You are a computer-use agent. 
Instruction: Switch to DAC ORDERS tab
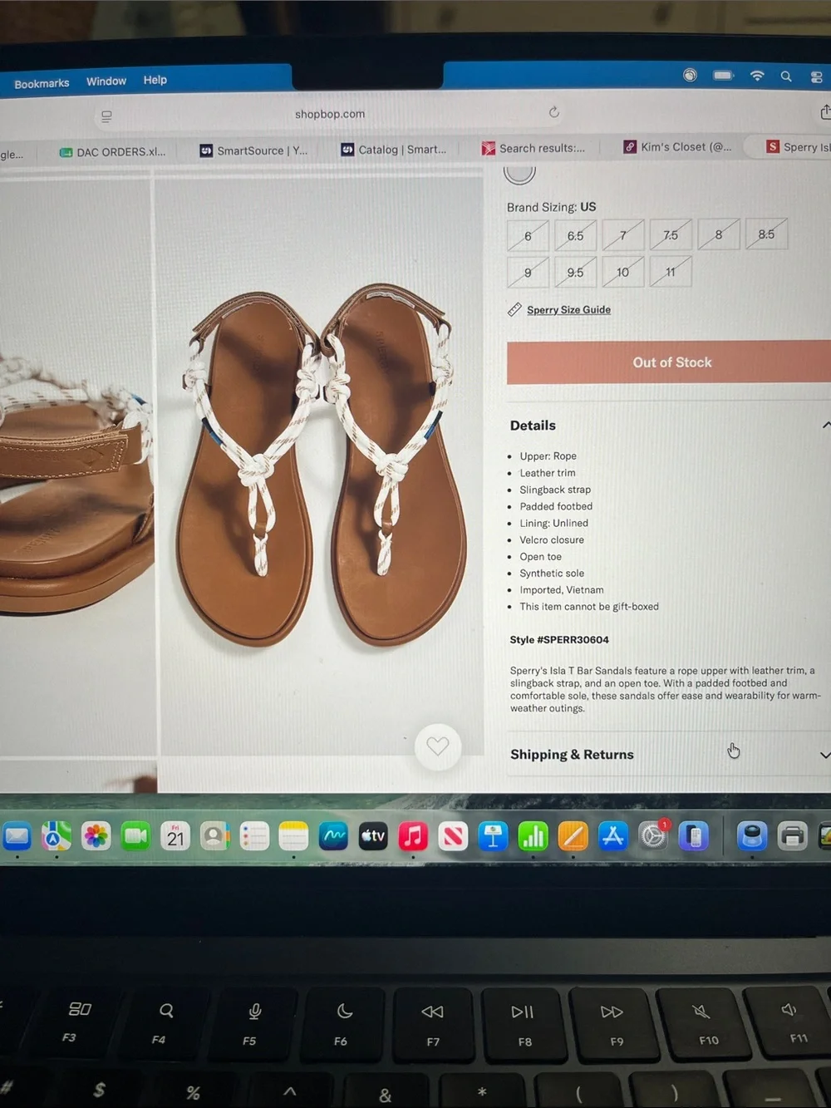tap(114, 151)
